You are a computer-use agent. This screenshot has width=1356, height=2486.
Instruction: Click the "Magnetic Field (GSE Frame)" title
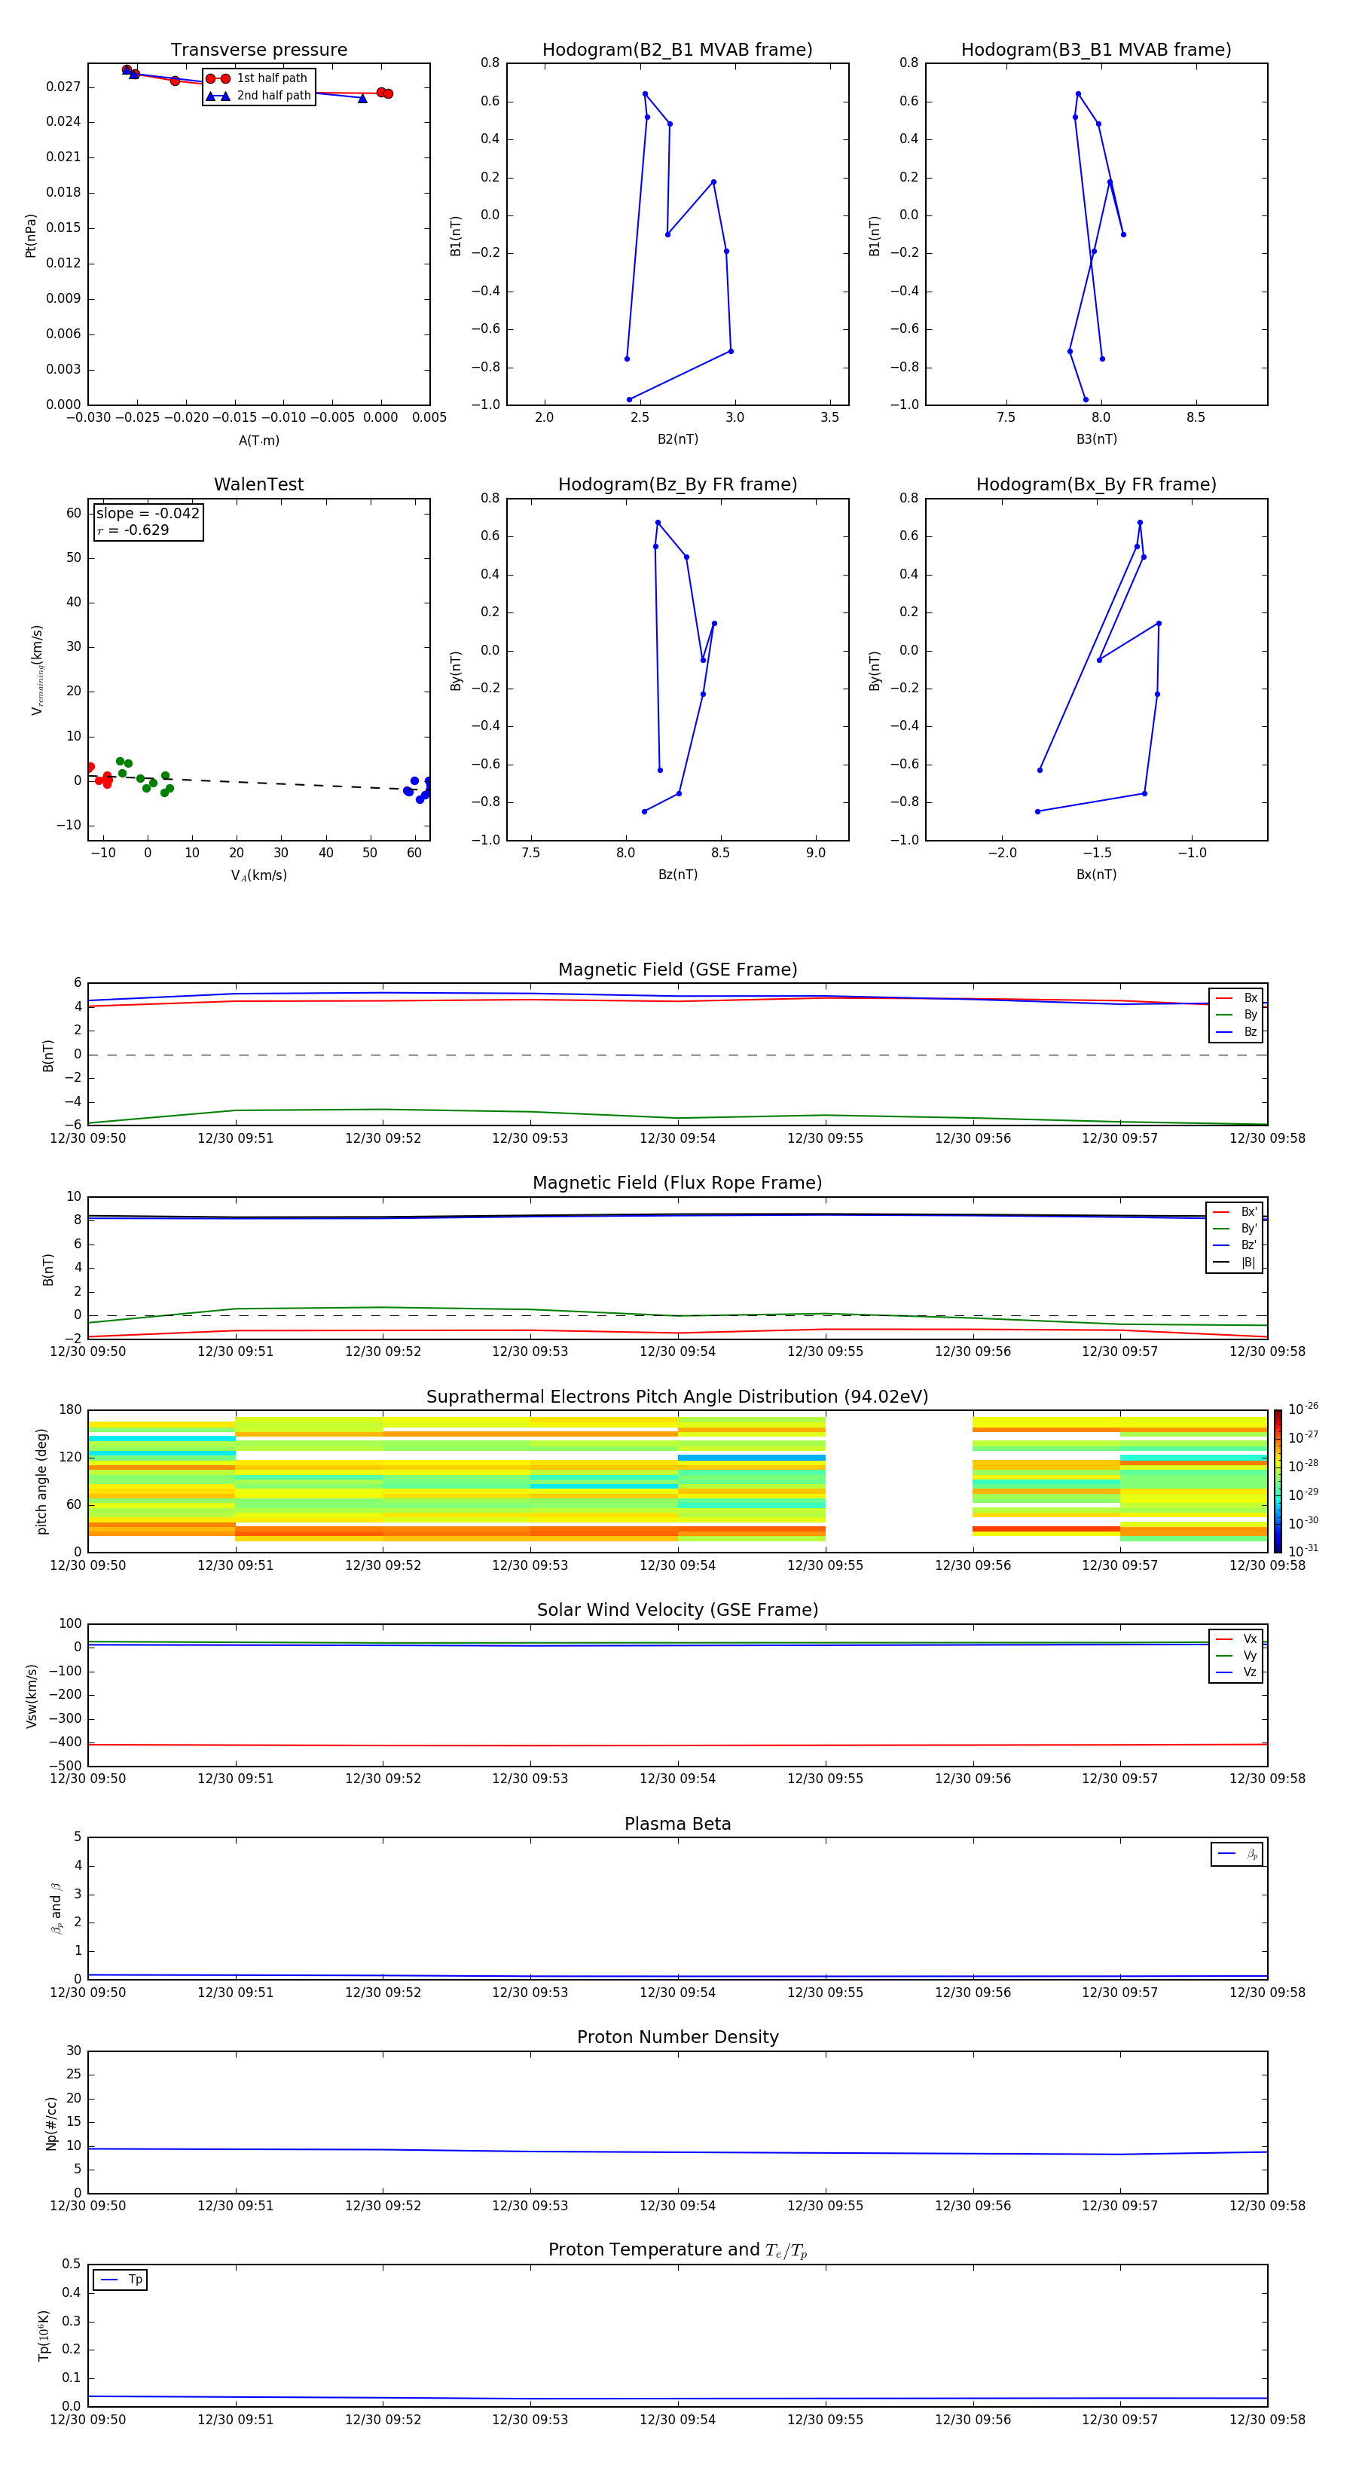[x=677, y=970]
